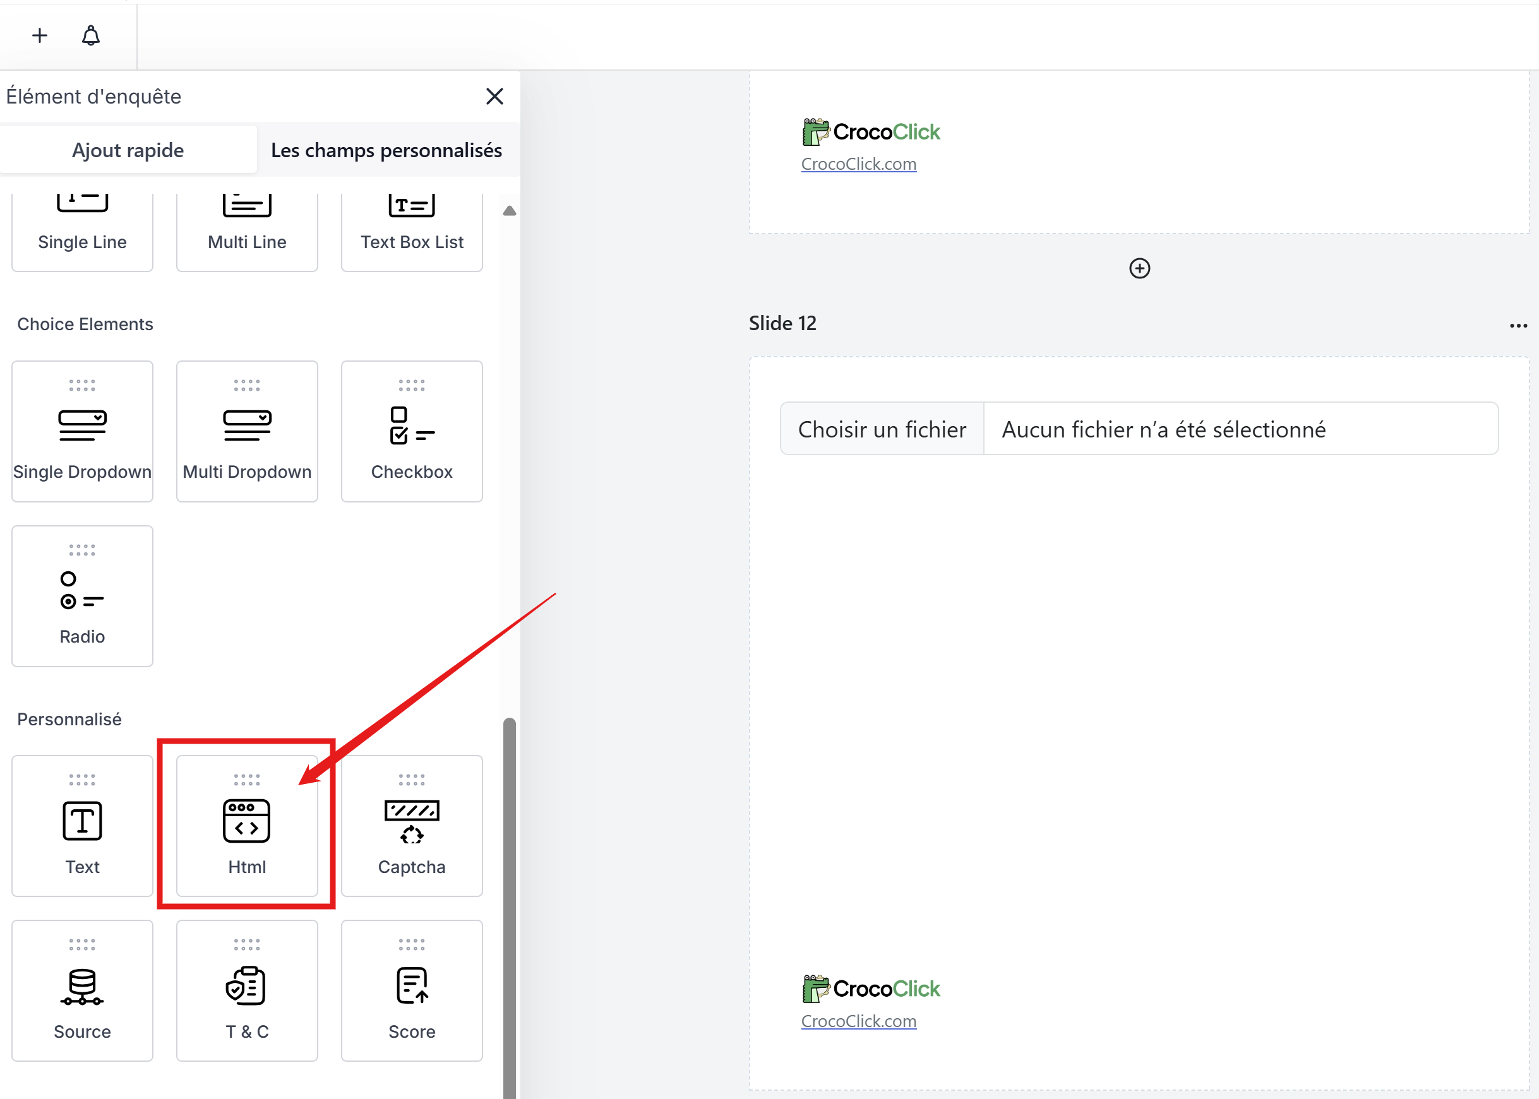Click the plus icon in top bar
Image resolution: width=1539 pixels, height=1099 pixels.
pyautogui.click(x=40, y=35)
